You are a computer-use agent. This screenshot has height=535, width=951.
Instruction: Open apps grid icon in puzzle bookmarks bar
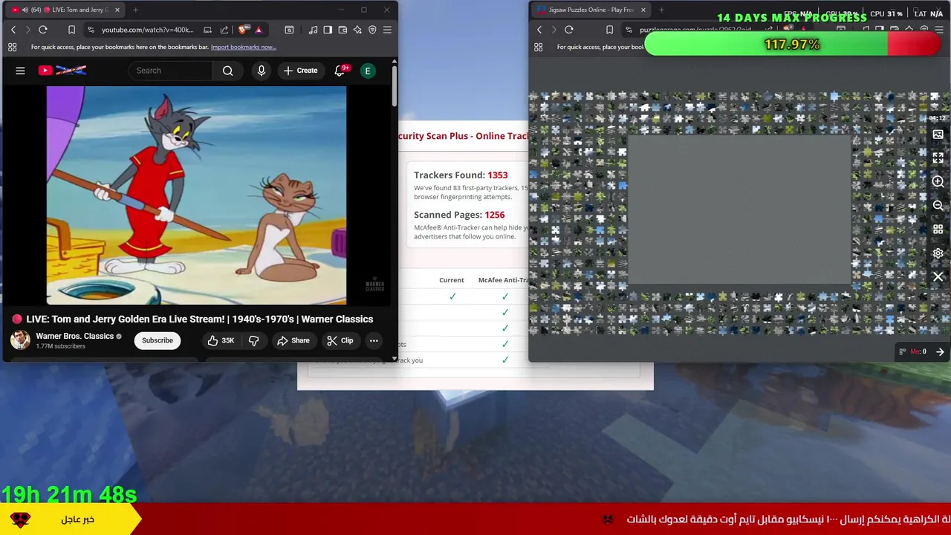tap(538, 47)
